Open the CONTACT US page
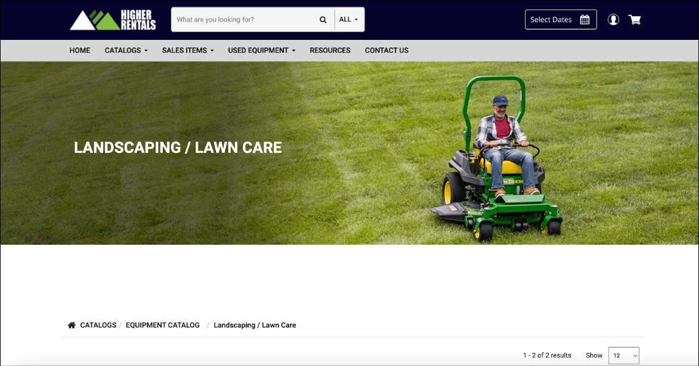Viewport: 699px width, 366px height. tap(386, 50)
